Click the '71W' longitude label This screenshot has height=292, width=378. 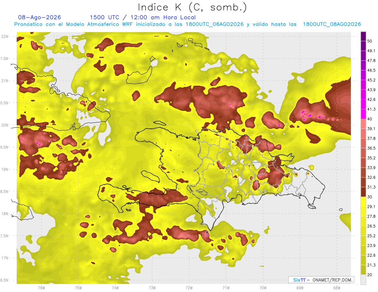[226, 288]
